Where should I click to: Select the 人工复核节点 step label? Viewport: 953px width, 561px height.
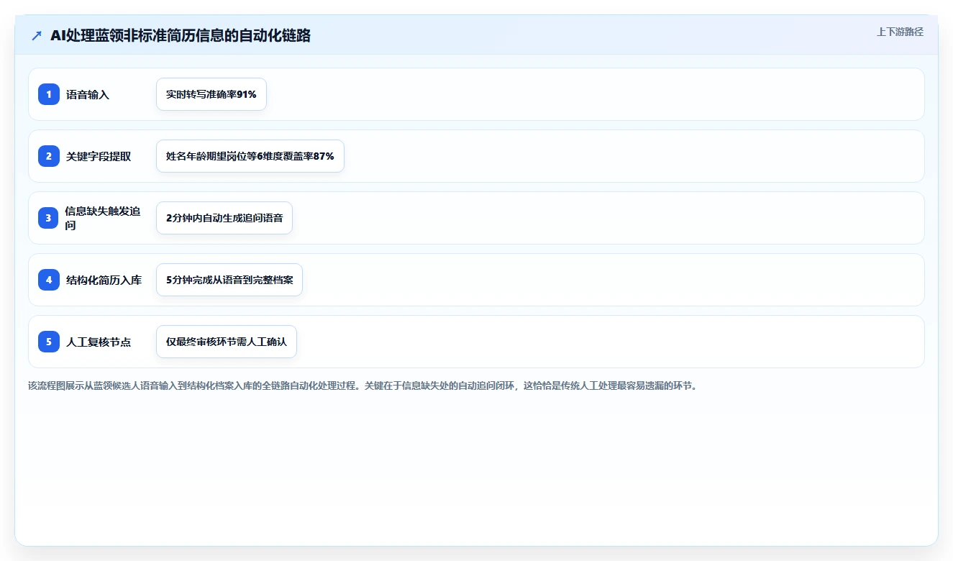tap(99, 342)
